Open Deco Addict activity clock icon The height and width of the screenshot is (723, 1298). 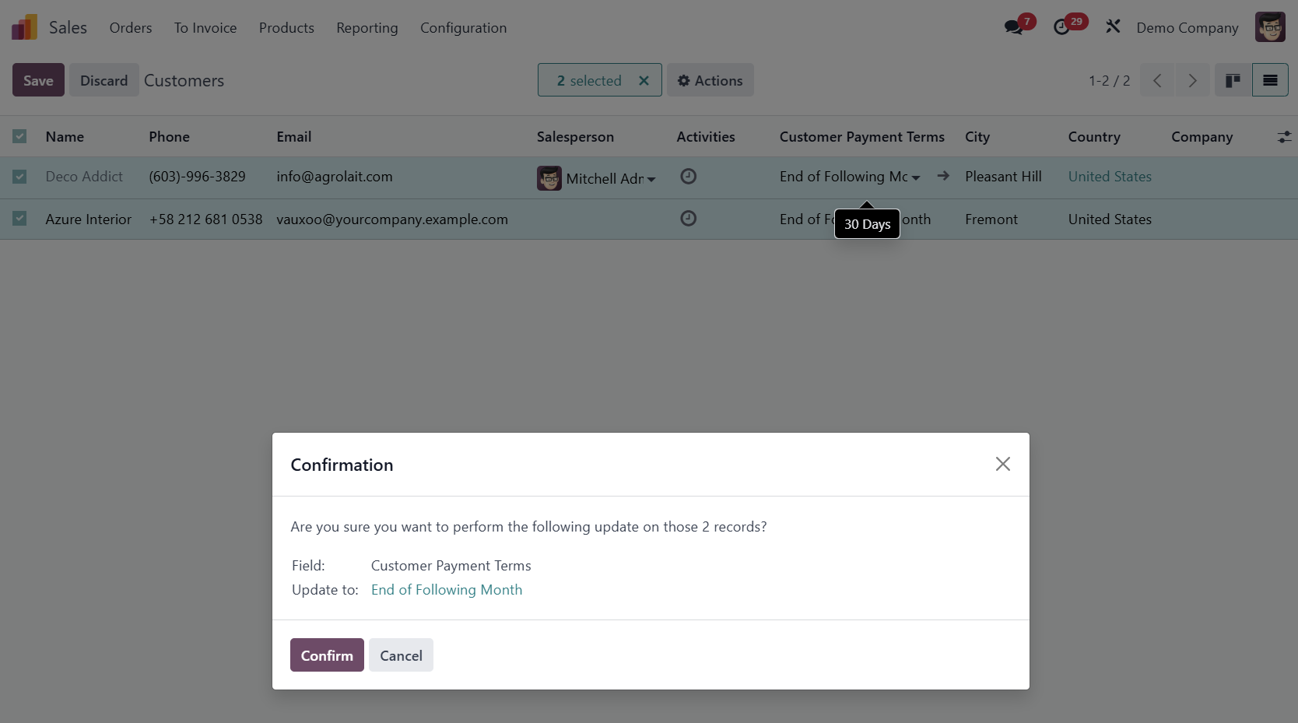click(x=688, y=177)
